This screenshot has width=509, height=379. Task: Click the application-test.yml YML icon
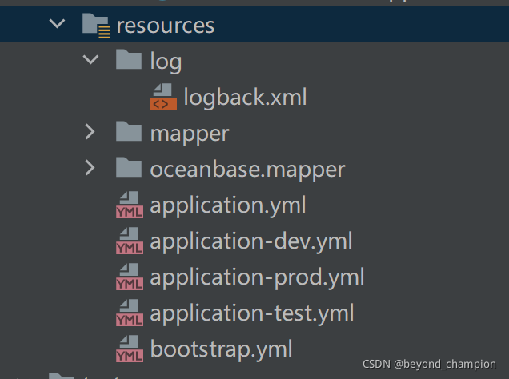(130, 313)
